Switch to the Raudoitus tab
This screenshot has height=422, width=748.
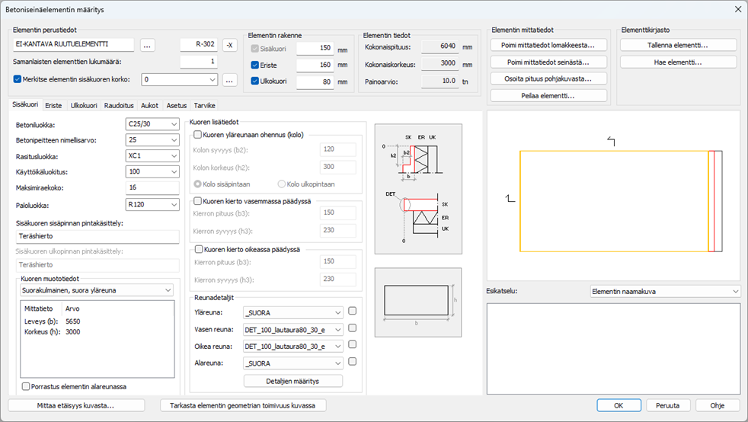coord(119,106)
